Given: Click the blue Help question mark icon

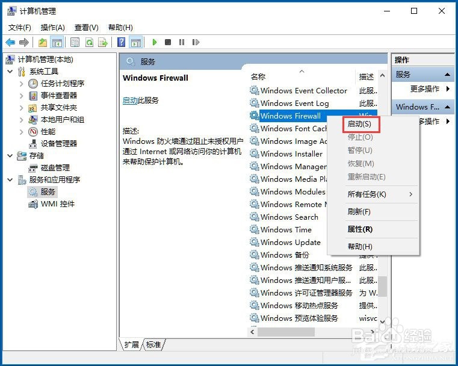Looking at the screenshot, I should (x=121, y=42).
